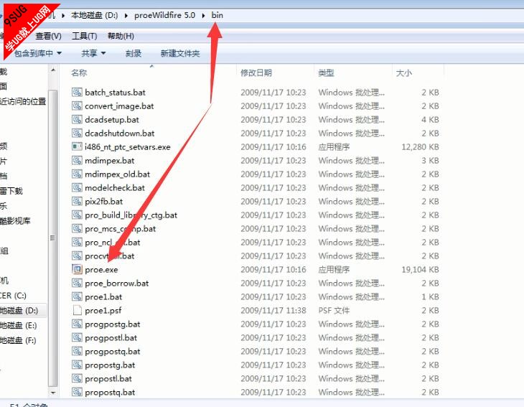Expand breadcrumb arrow after 本地磁盘 (D:)
The height and width of the screenshot is (407, 524).
tap(126, 15)
